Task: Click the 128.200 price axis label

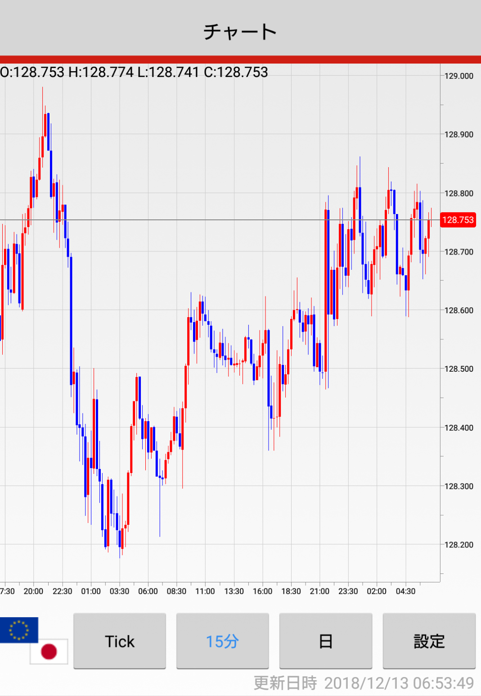Action: tap(459, 545)
